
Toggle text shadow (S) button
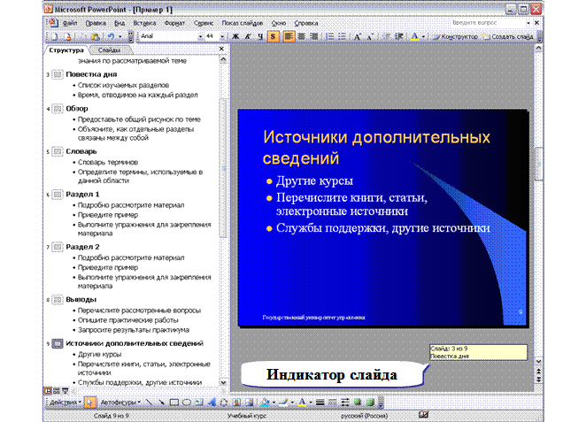pos(274,36)
